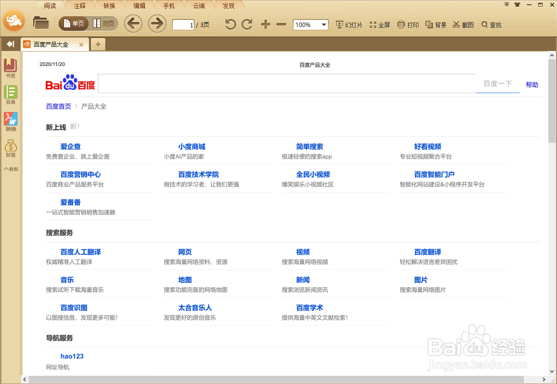Enter fullscreen mode (全屏)
This screenshot has width=557, height=384.
click(x=380, y=25)
